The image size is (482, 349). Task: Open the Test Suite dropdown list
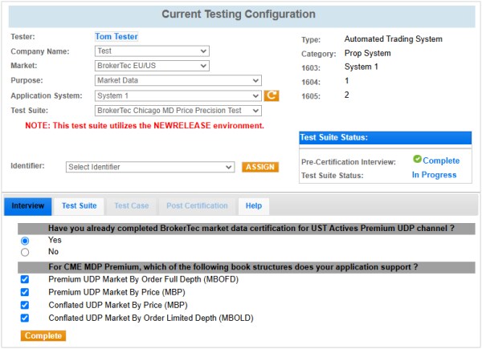(x=178, y=110)
